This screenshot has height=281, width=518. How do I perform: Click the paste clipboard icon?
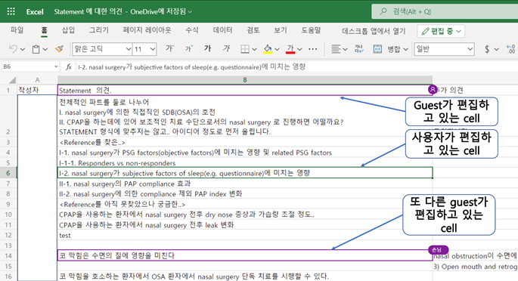(x=36, y=49)
